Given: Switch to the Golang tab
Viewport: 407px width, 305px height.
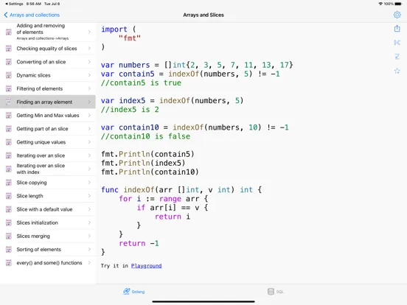Looking at the screenshot, I should pos(133,292).
